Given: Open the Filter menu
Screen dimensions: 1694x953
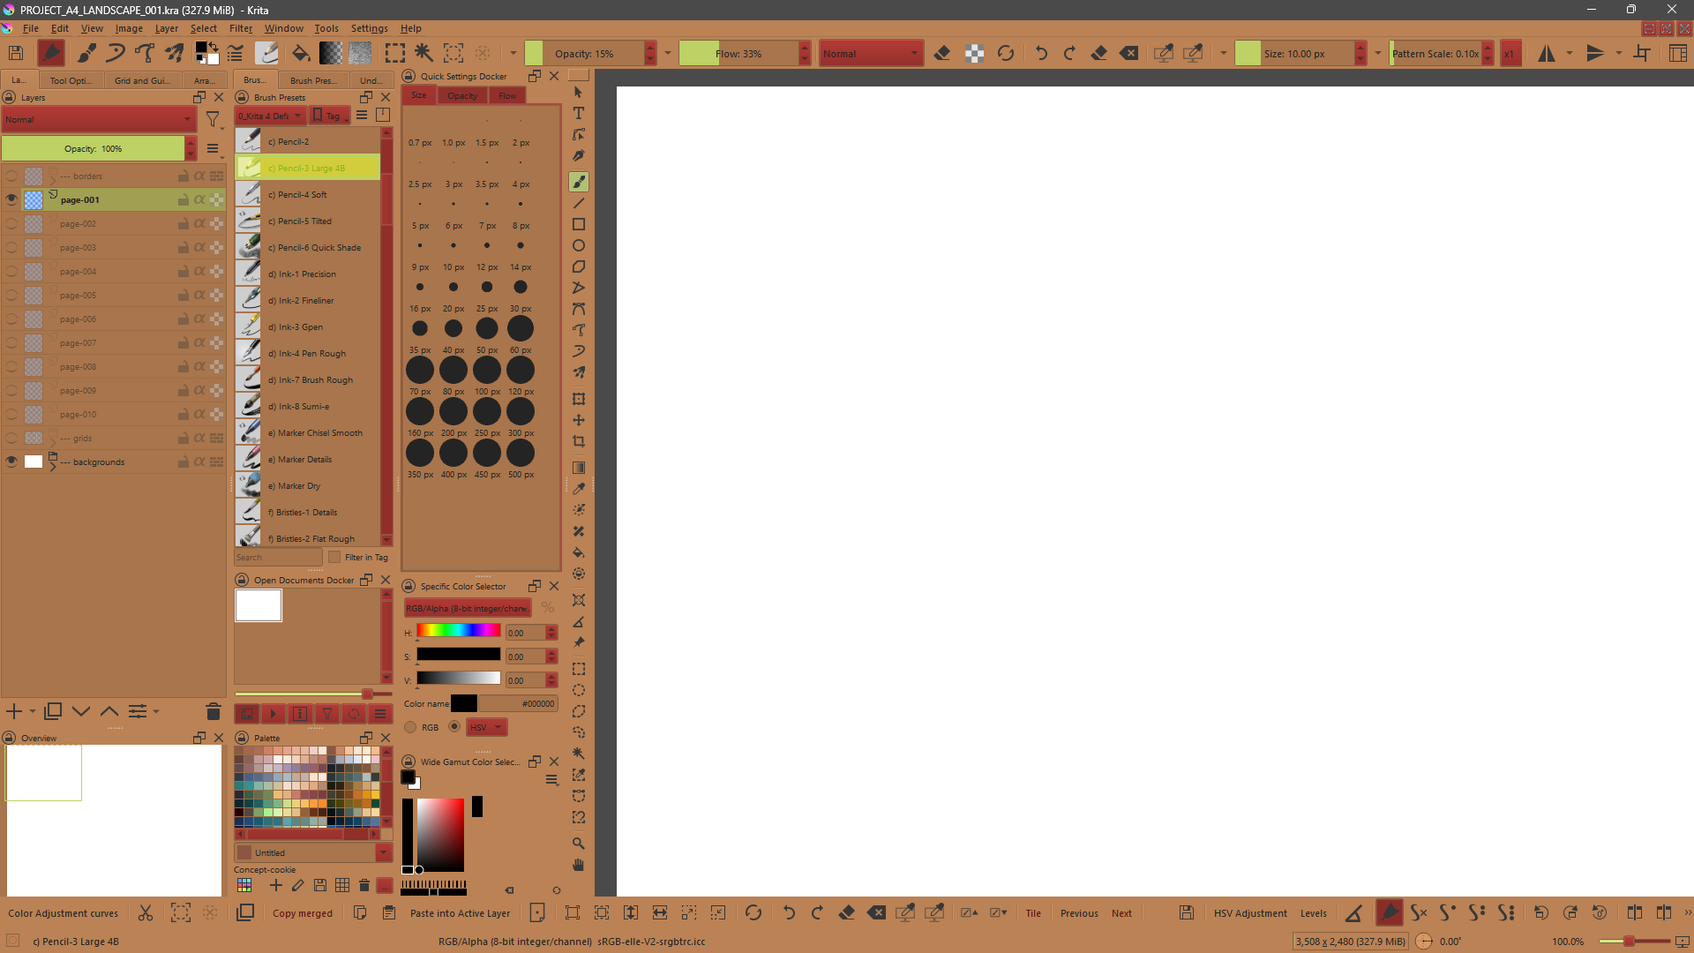Looking at the screenshot, I should 240,28.
